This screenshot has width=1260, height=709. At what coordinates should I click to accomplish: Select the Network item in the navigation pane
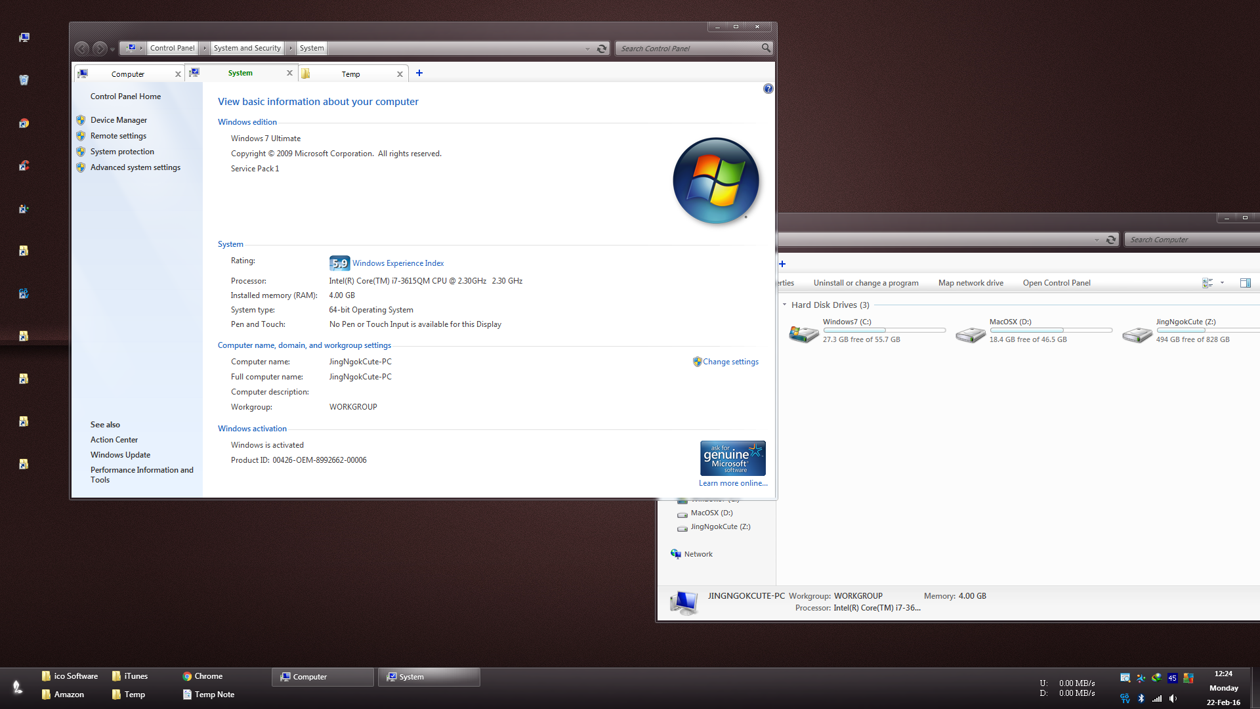pyautogui.click(x=698, y=554)
